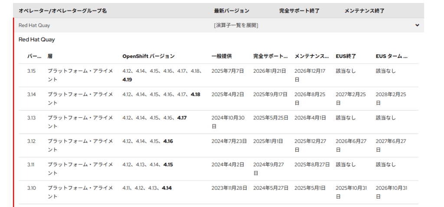Viewport: 444px width, 207px height.
Task: Select version 3.15 row cell
Action: (x=32, y=71)
